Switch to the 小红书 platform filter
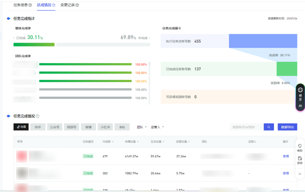 coord(105,127)
